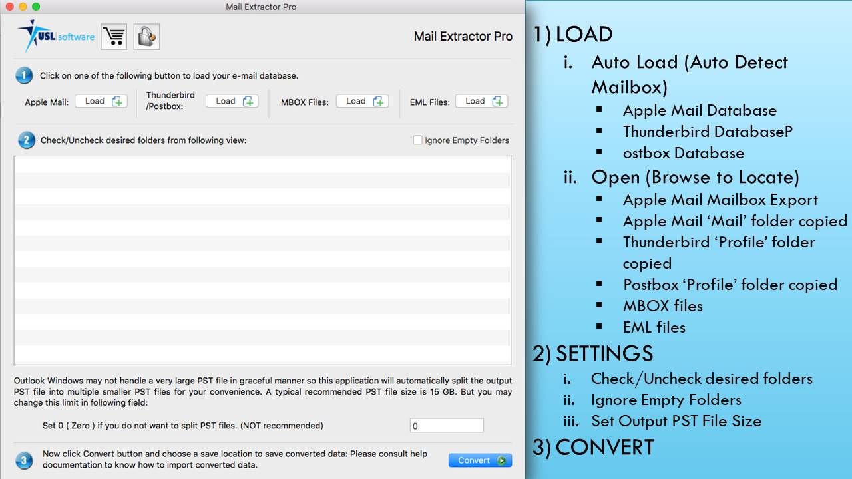The image size is (852, 479).
Task: Click 'Apple Mail Database' bullet text
Action: (x=700, y=110)
